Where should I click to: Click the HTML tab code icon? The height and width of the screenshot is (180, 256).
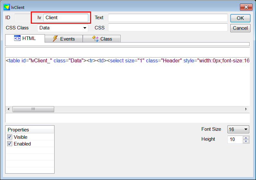(17, 38)
